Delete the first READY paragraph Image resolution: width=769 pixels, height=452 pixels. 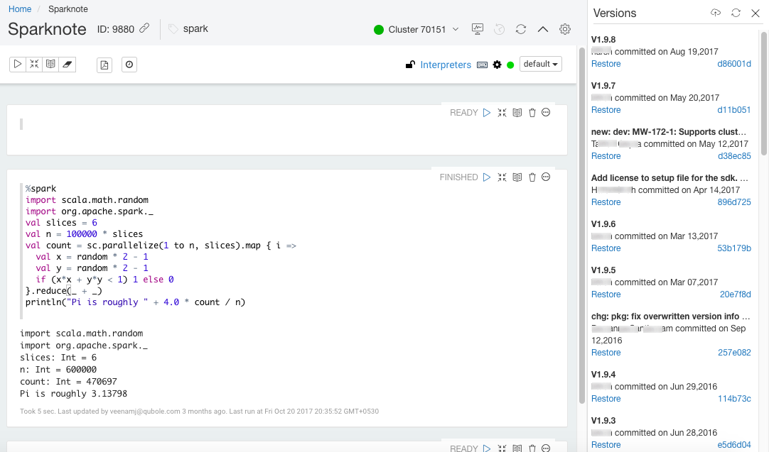[532, 113]
